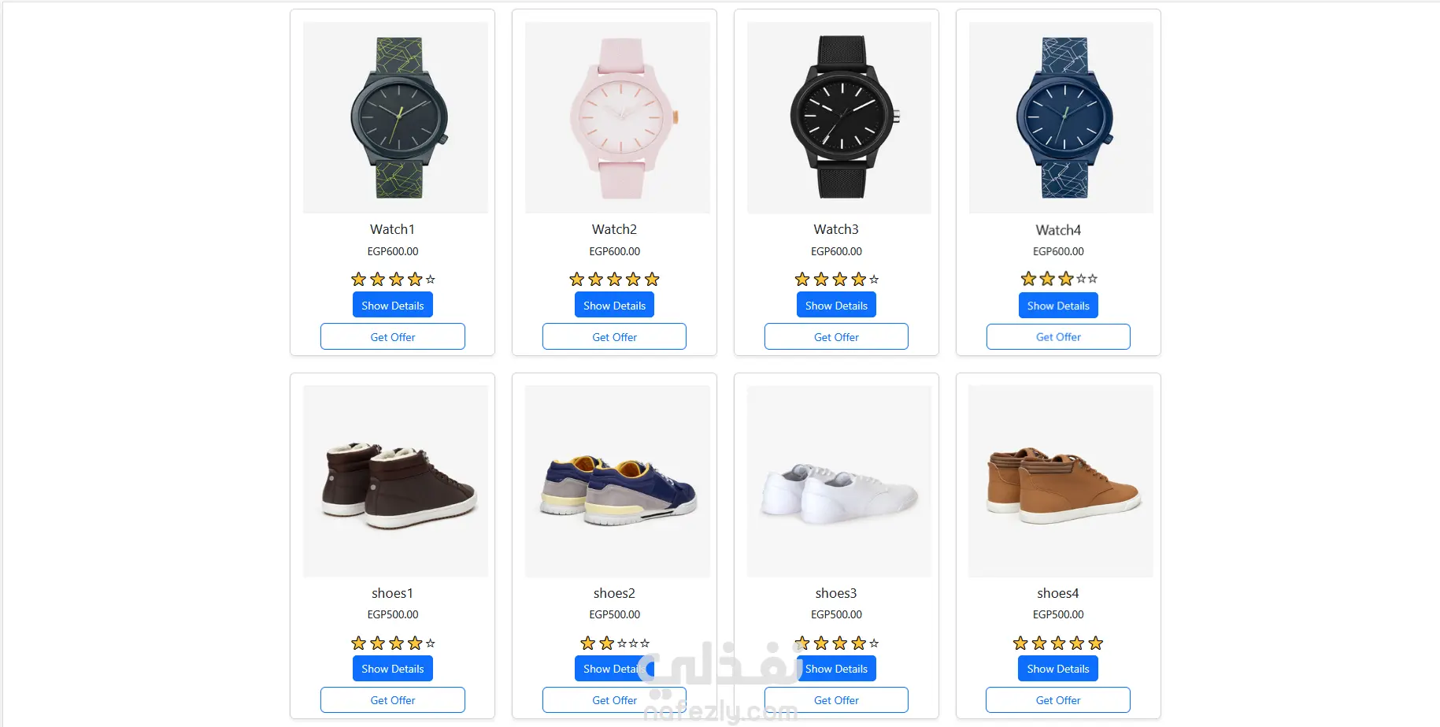Open Show Details for Watch4
The image size is (1440, 727).
pyautogui.click(x=1058, y=306)
